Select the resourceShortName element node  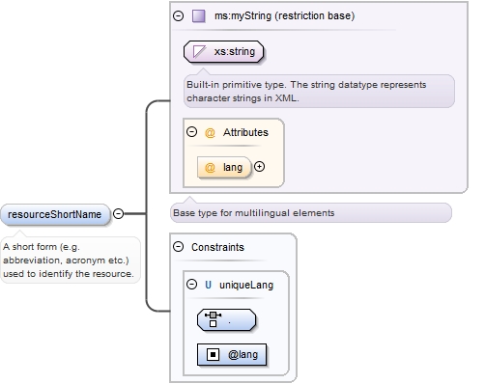pyautogui.click(x=55, y=214)
